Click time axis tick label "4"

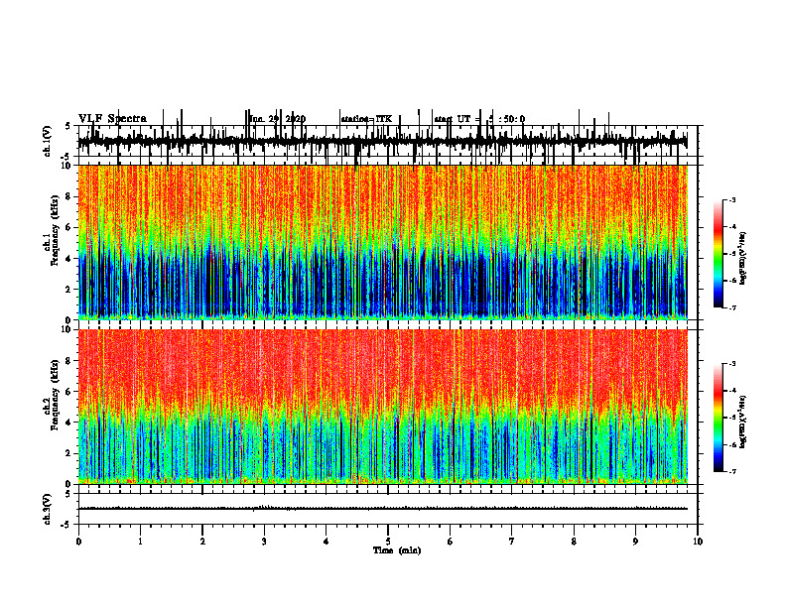[327, 542]
